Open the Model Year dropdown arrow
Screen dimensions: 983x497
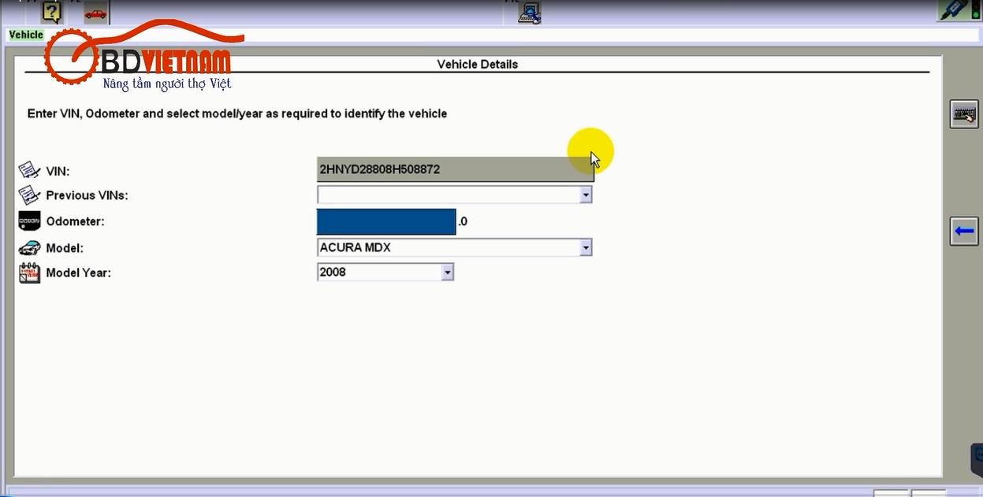click(447, 272)
